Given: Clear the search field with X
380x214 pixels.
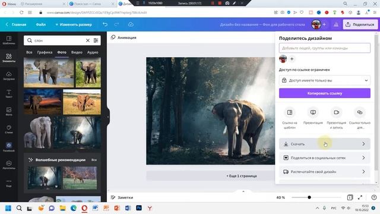Looking at the screenshot, I should point(88,40).
